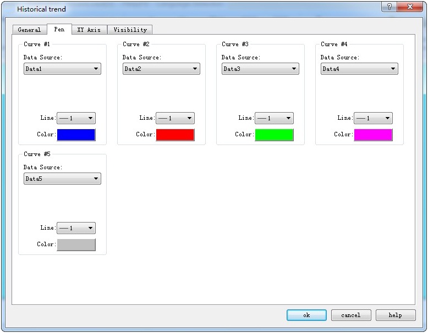Open Curve #4 Data Source dropdown

[x=359, y=69]
